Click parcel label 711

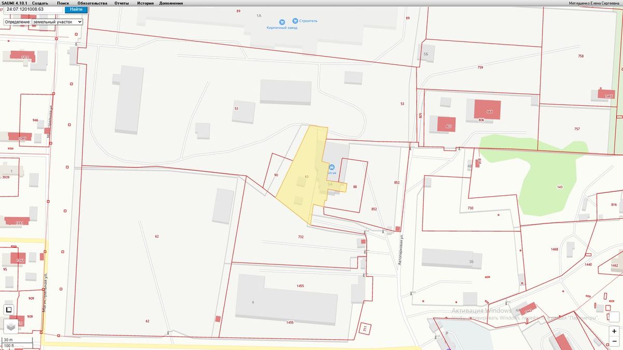coord(365,329)
